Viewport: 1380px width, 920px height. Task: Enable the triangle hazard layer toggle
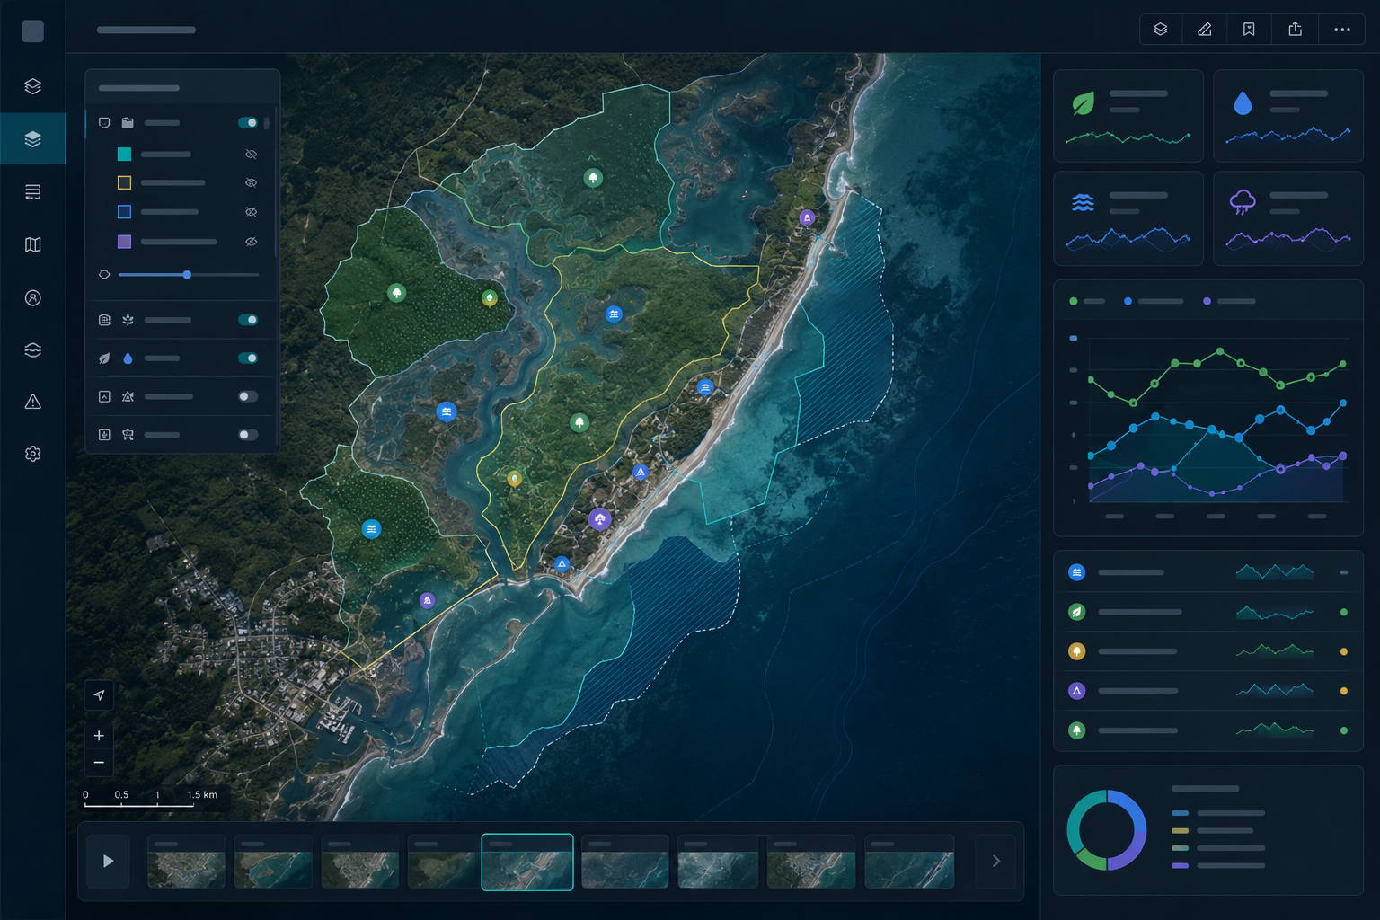[248, 396]
